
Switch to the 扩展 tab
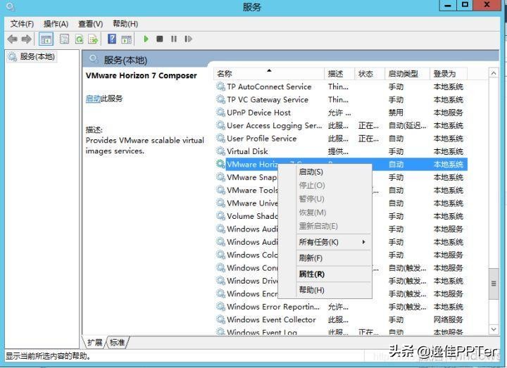coord(95,343)
